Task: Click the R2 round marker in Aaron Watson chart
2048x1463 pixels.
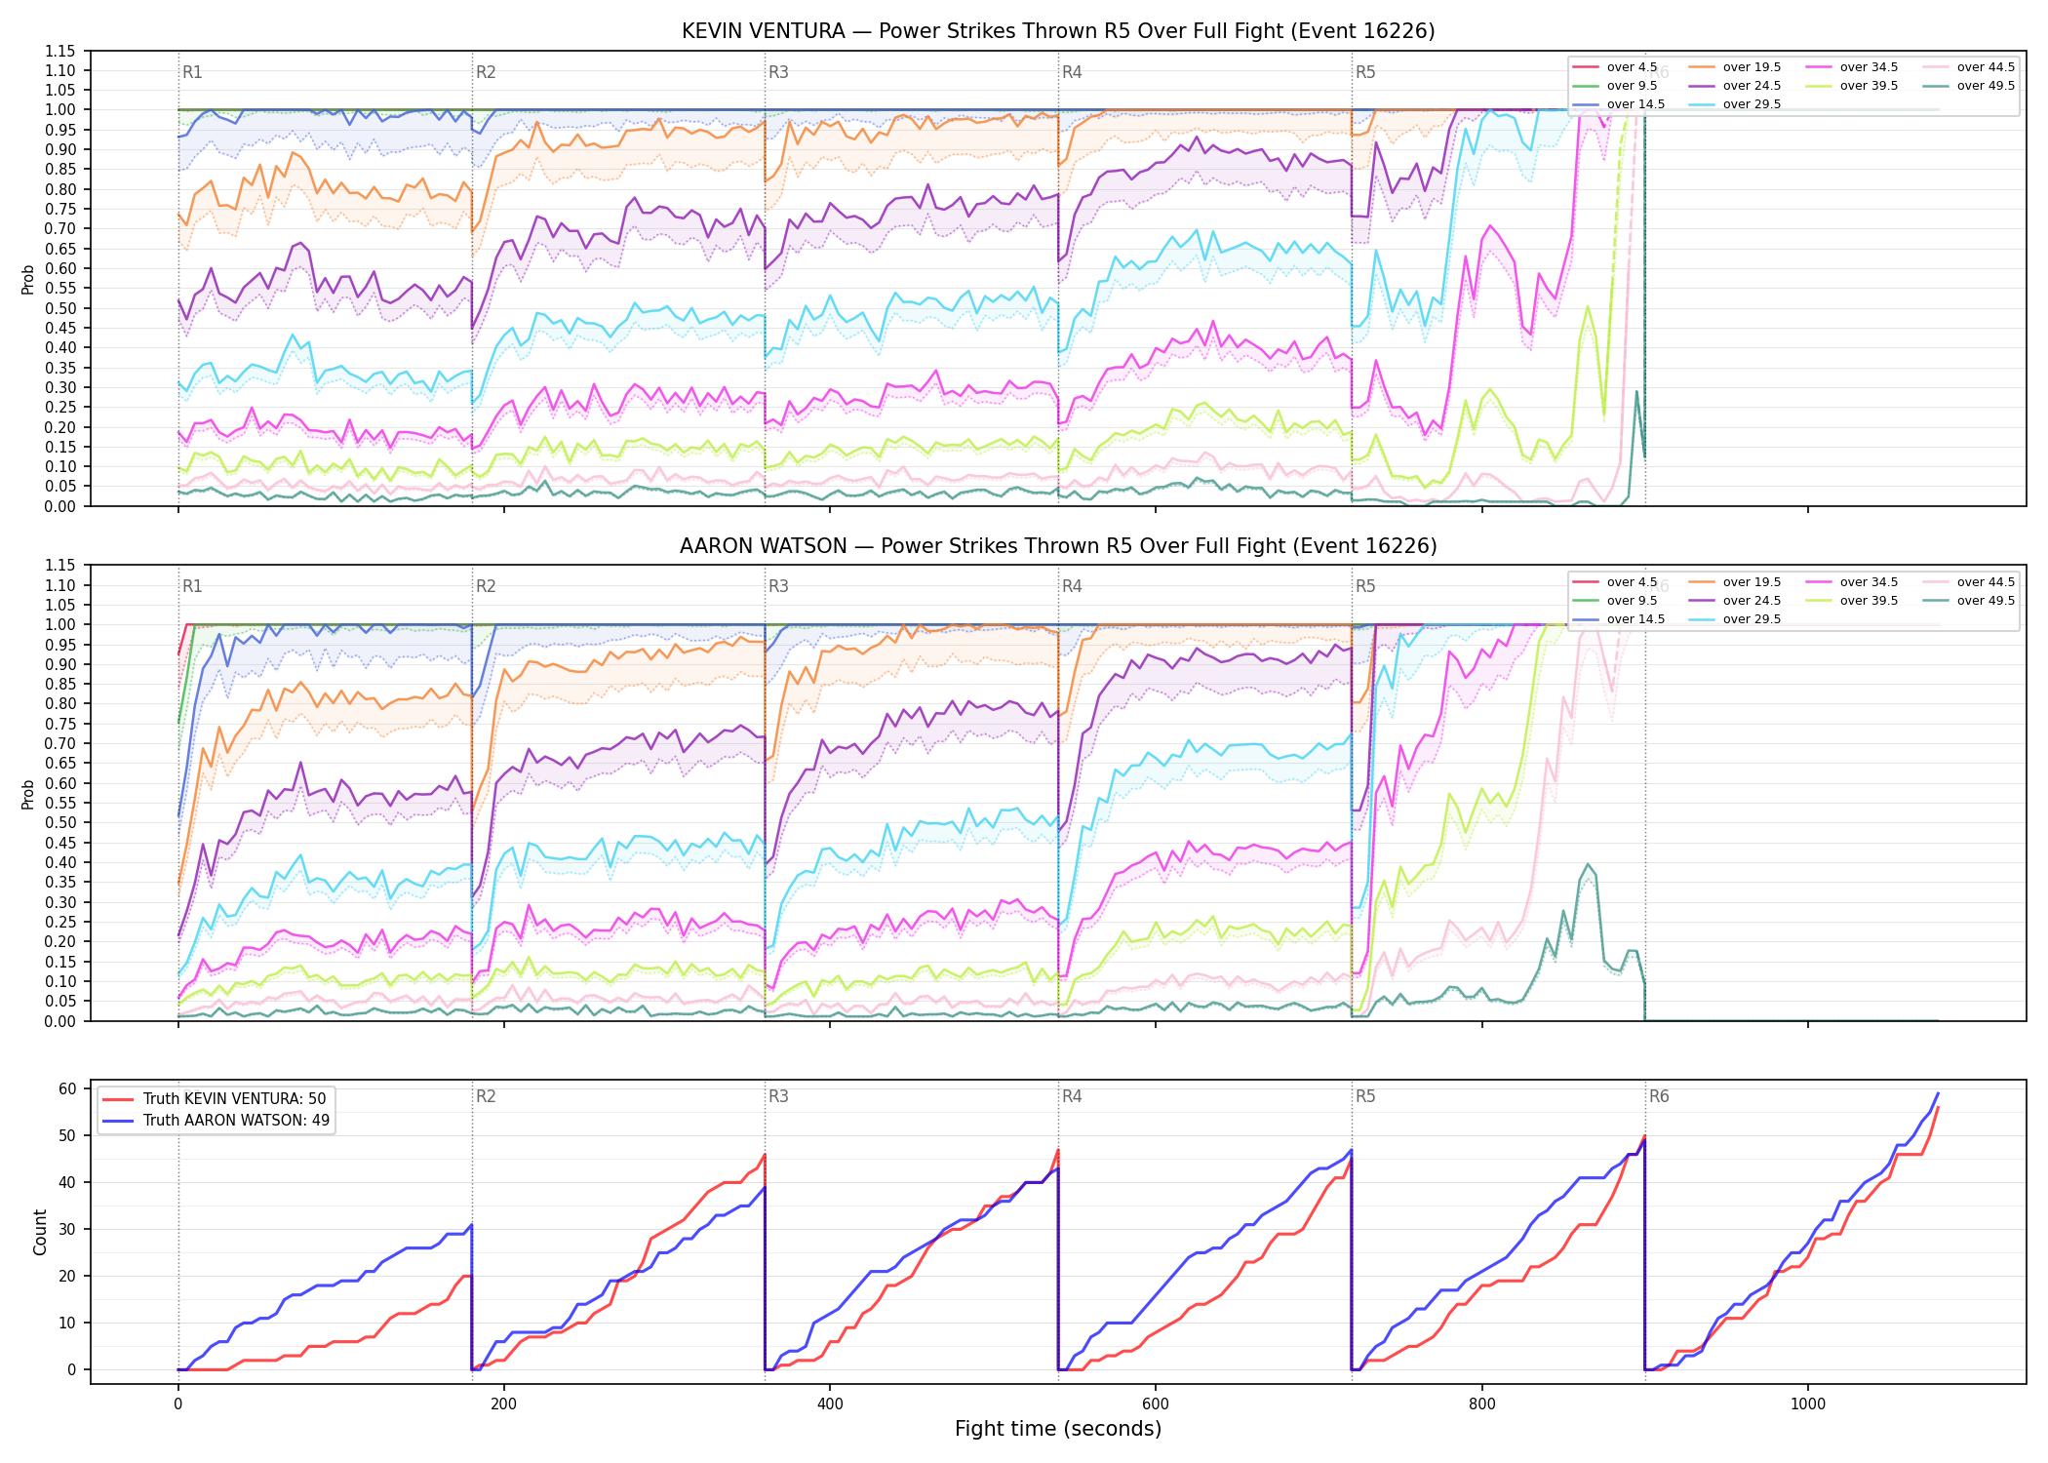Action: coord(486,586)
